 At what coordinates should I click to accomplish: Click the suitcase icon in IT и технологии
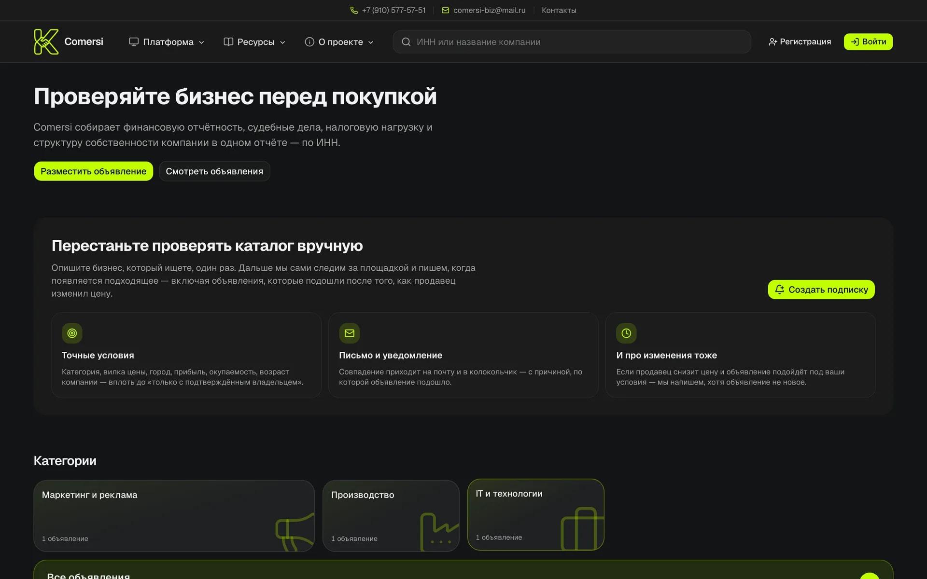[582, 528]
